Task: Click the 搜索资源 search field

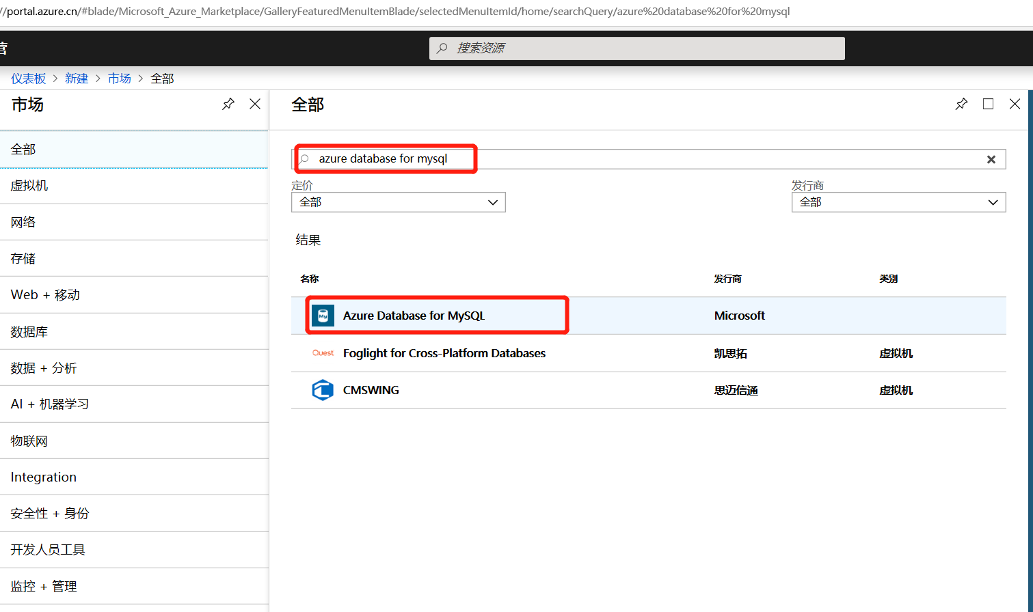Action: click(x=637, y=48)
